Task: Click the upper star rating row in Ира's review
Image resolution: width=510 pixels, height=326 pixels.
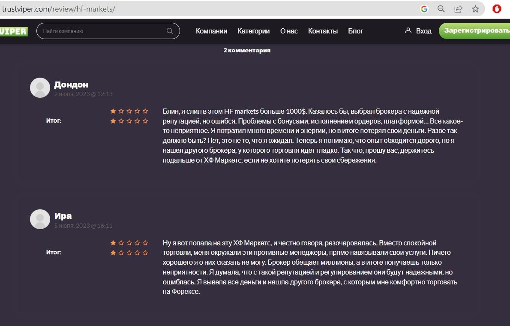Action: (129, 243)
